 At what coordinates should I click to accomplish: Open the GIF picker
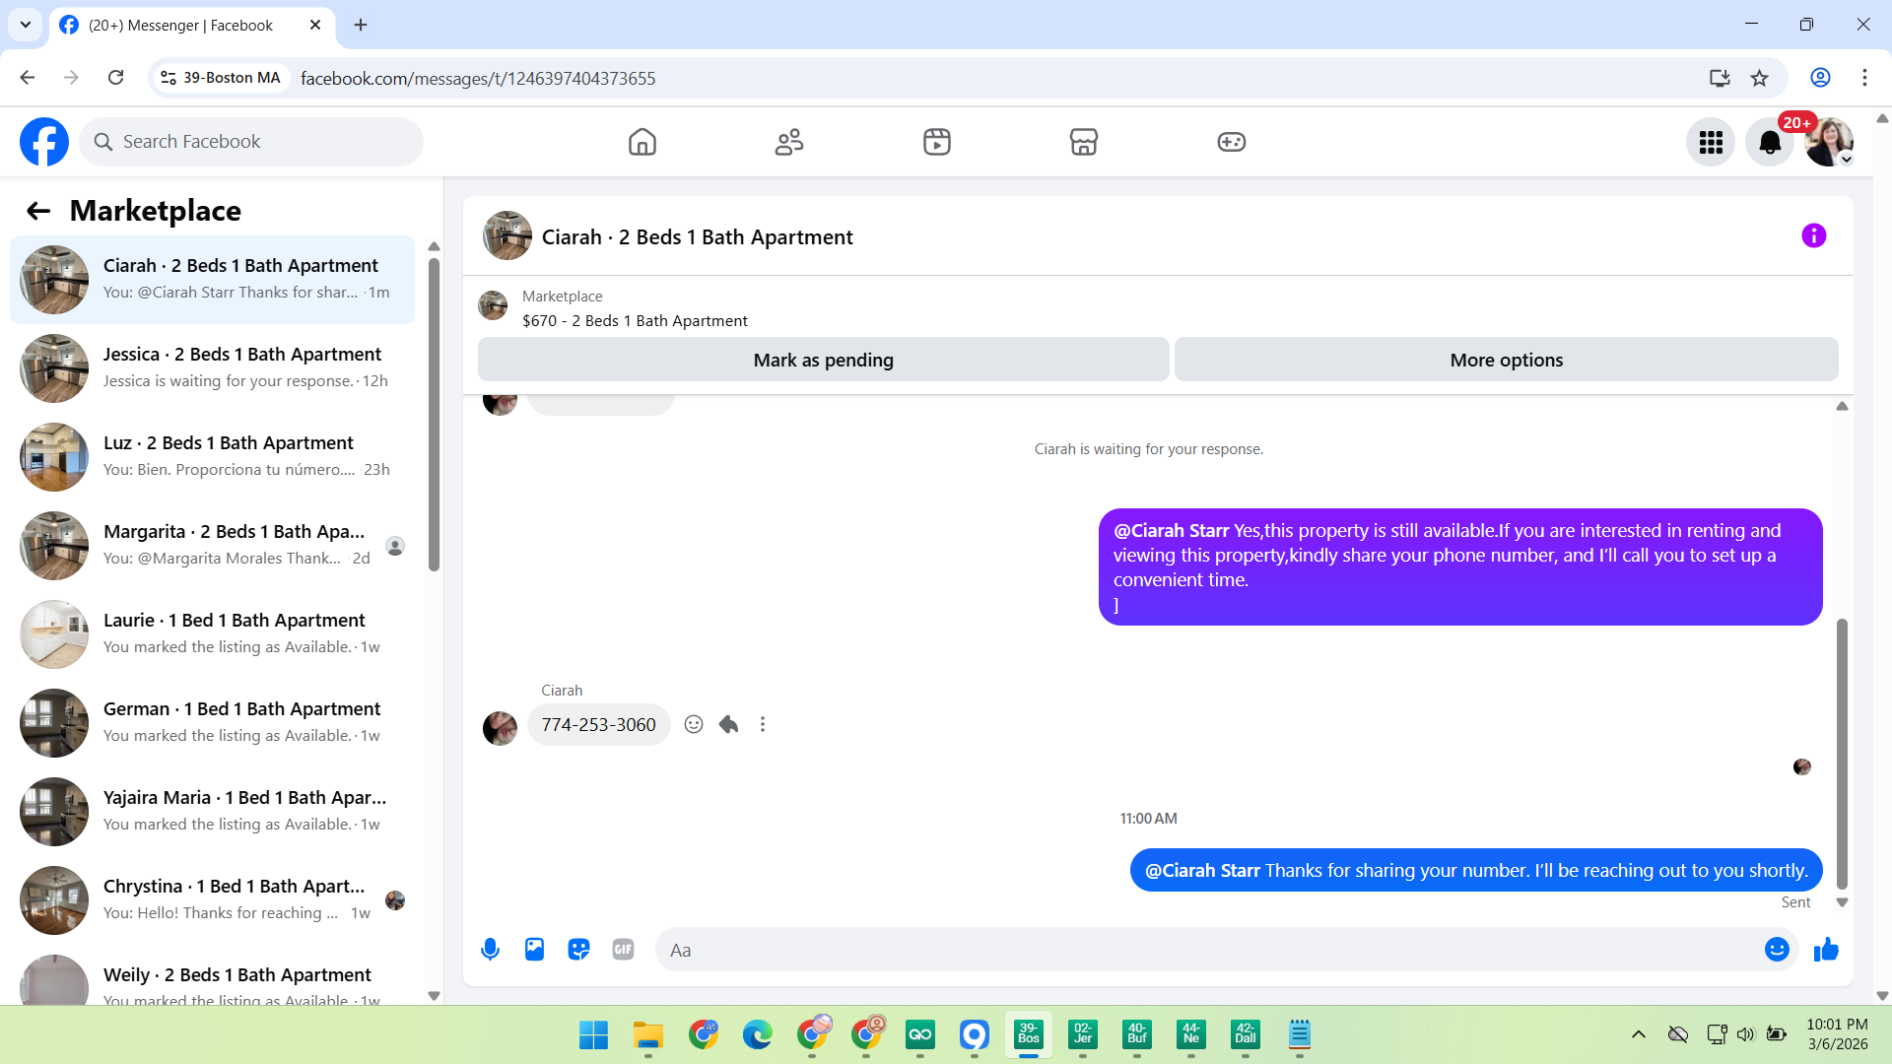pos(623,950)
